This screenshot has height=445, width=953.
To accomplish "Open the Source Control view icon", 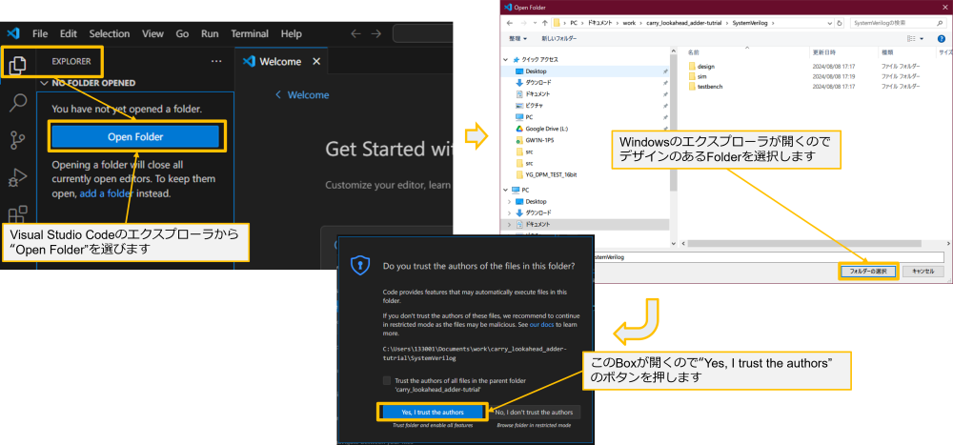I will tap(18, 140).
